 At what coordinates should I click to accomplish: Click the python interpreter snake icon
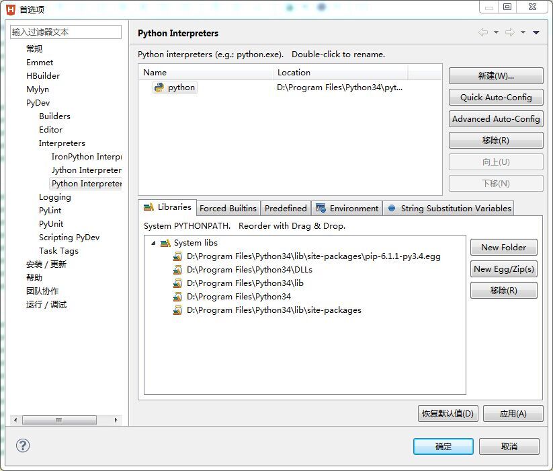point(159,87)
